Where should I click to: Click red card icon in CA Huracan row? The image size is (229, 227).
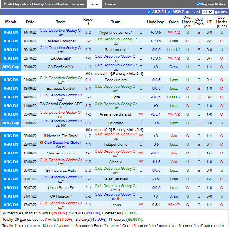[x=118, y=198]
